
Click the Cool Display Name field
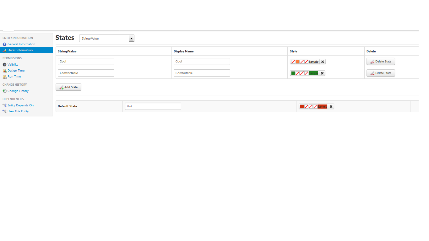click(x=202, y=62)
